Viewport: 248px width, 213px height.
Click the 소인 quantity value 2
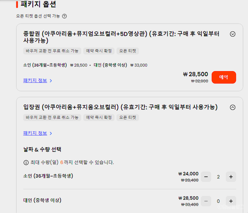218,177
